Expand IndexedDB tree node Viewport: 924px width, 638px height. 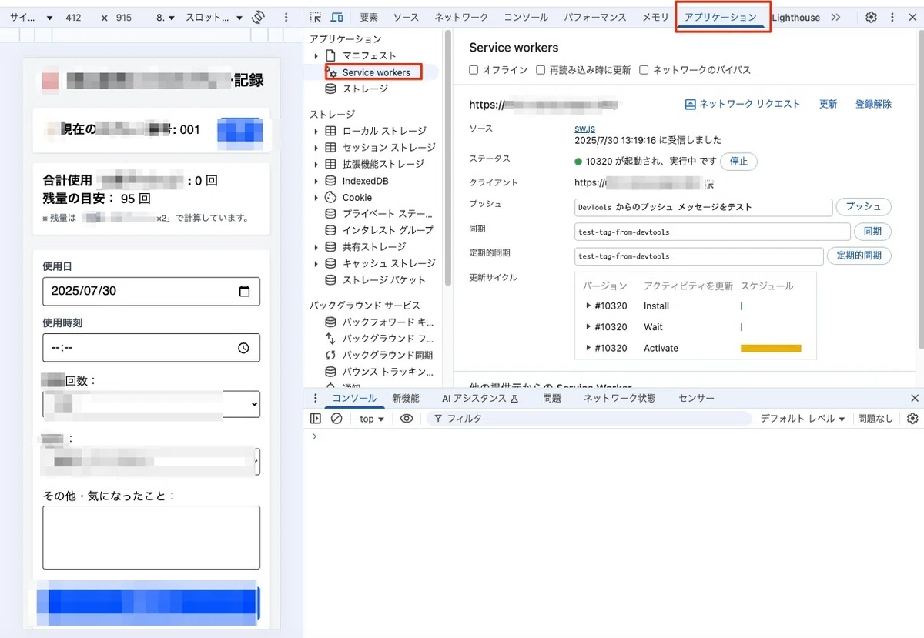[x=316, y=181]
